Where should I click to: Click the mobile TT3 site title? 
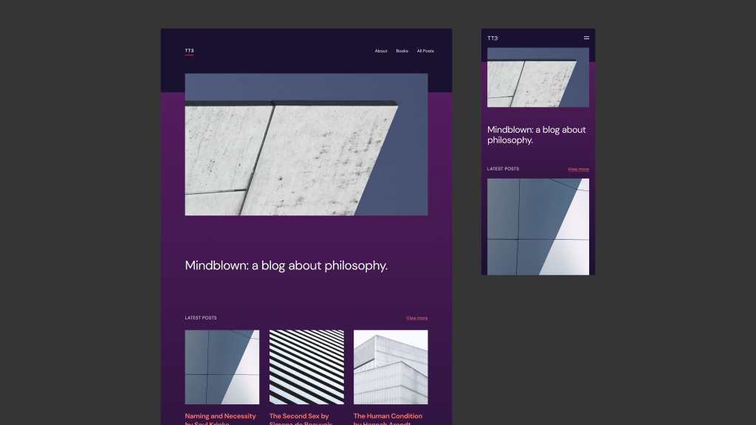[x=491, y=36]
